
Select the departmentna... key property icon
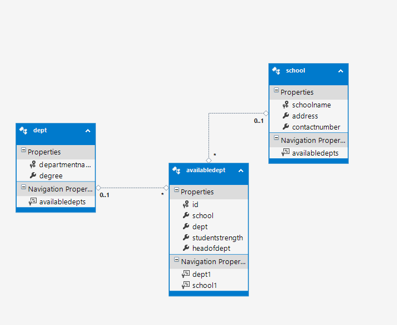pyautogui.click(x=33, y=164)
